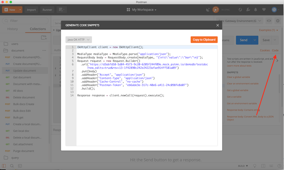284x170 pixels.
Task: Open manage environments gear icon
Action: point(278,21)
